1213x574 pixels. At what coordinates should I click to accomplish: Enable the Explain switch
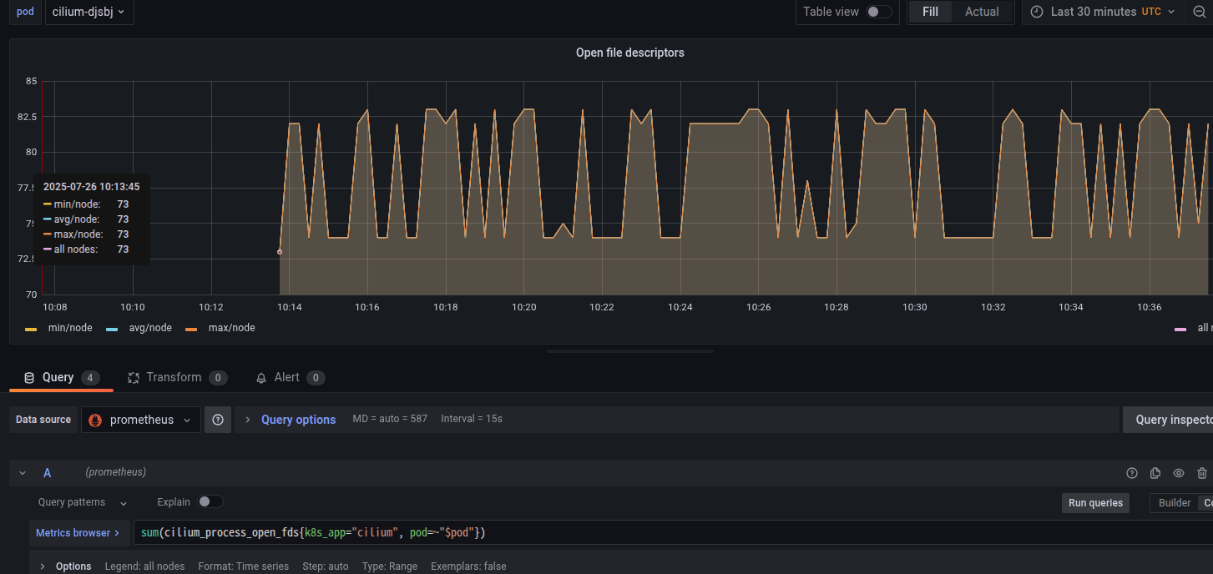pyautogui.click(x=210, y=502)
